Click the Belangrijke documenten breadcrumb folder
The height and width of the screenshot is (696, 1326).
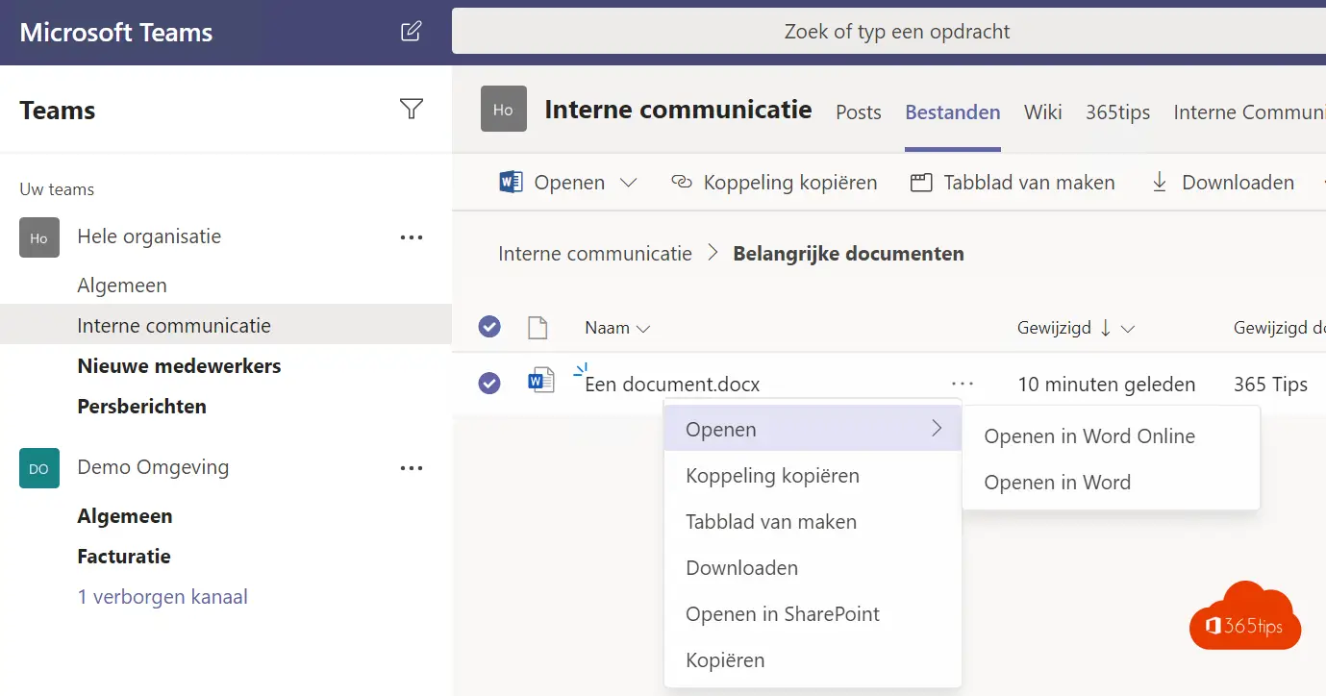coord(848,254)
